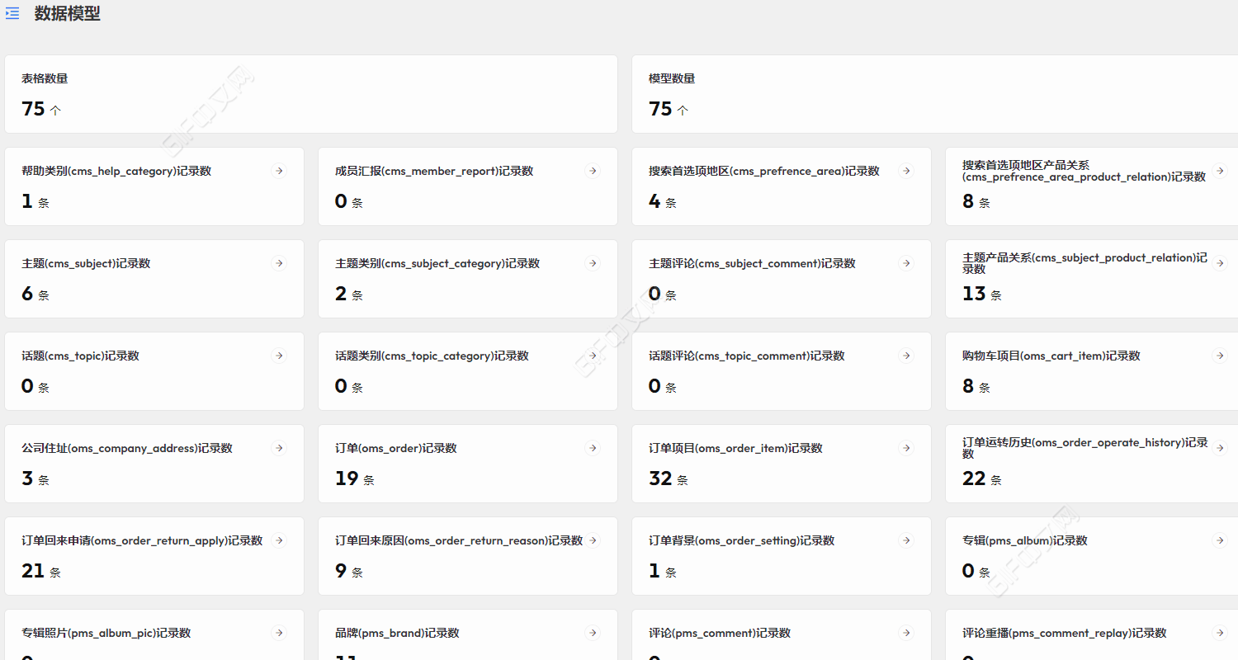The height and width of the screenshot is (660, 1238).
Task: Select the 表格数量 summary card
Action: tap(311, 94)
